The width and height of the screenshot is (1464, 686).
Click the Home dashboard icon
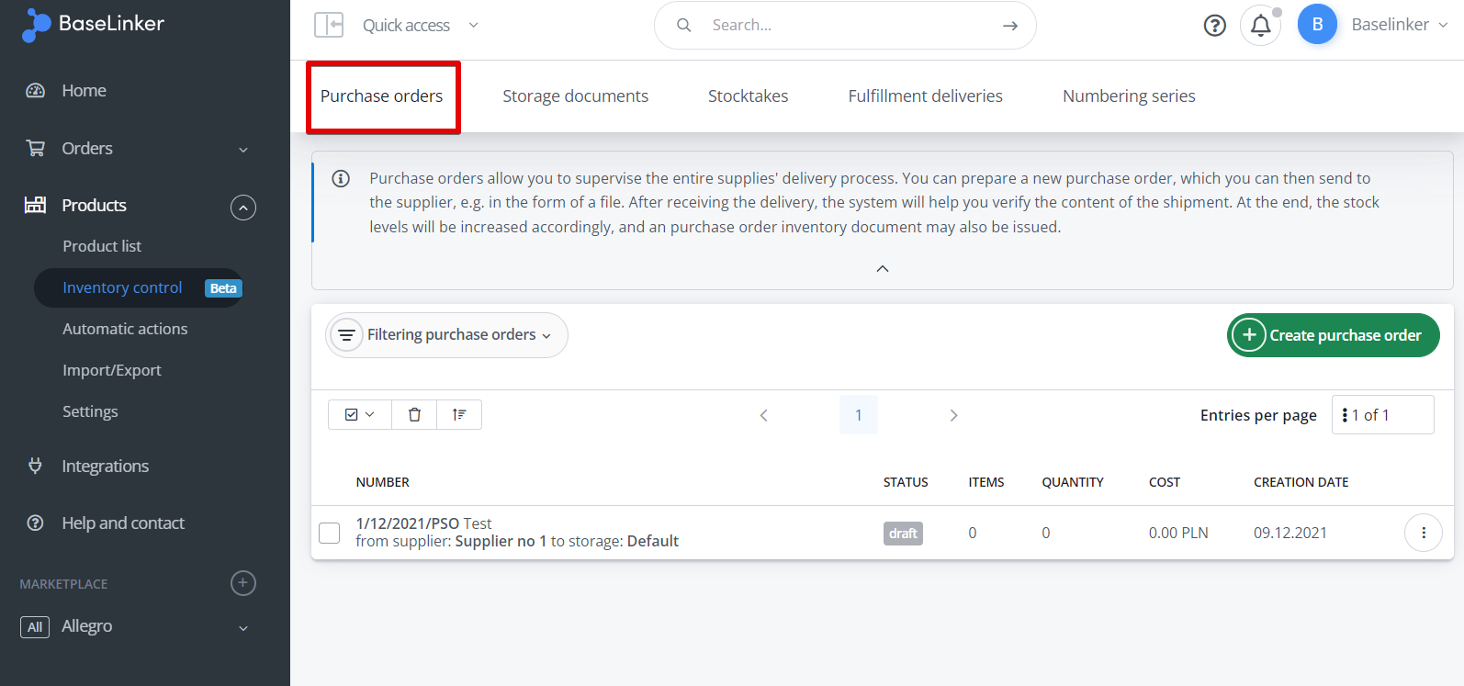36,91
